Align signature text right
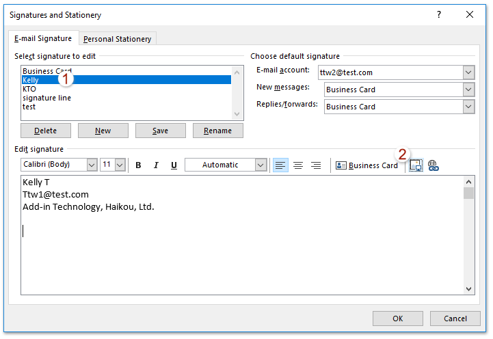Screen dimensions: 493x339 click(316, 165)
